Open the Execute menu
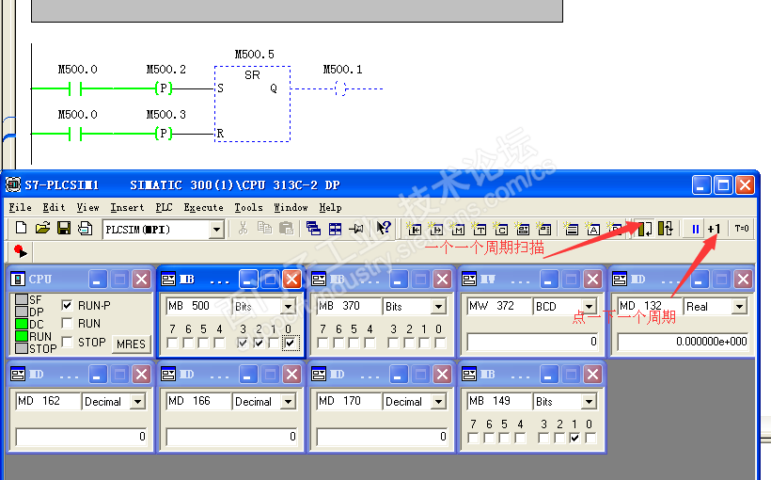Screen dimensions: 771x480 [x=204, y=207]
